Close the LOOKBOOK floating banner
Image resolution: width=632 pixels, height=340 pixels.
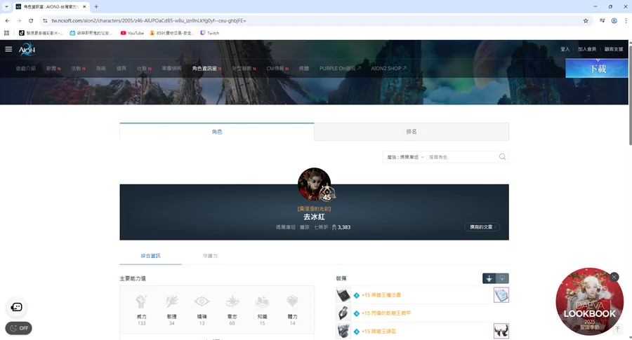pyautogui.click(x=614, y=277)
